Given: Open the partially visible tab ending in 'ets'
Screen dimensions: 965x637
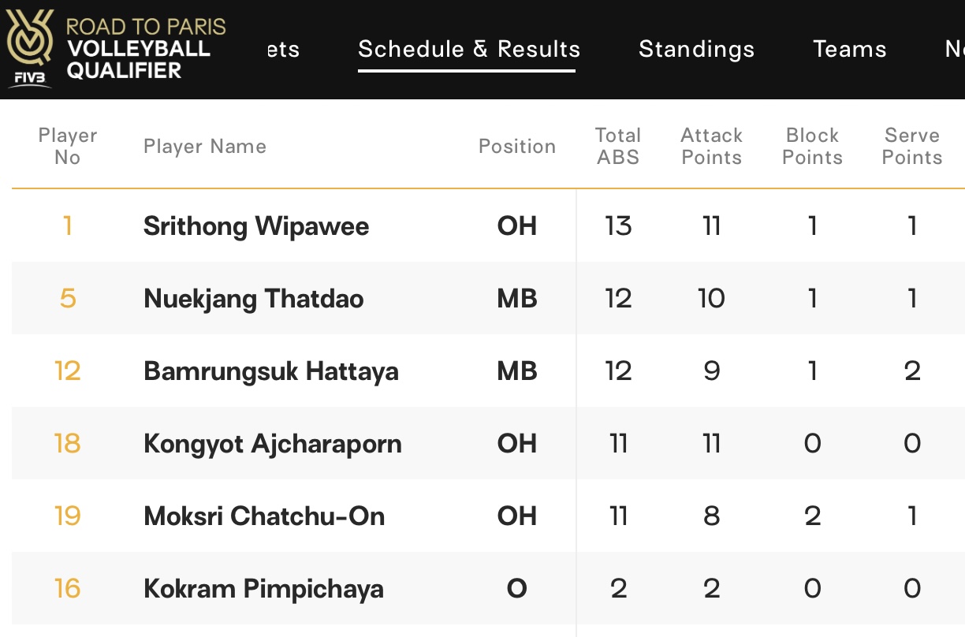Looking at the screenshot, I should (x=283, y=49).
